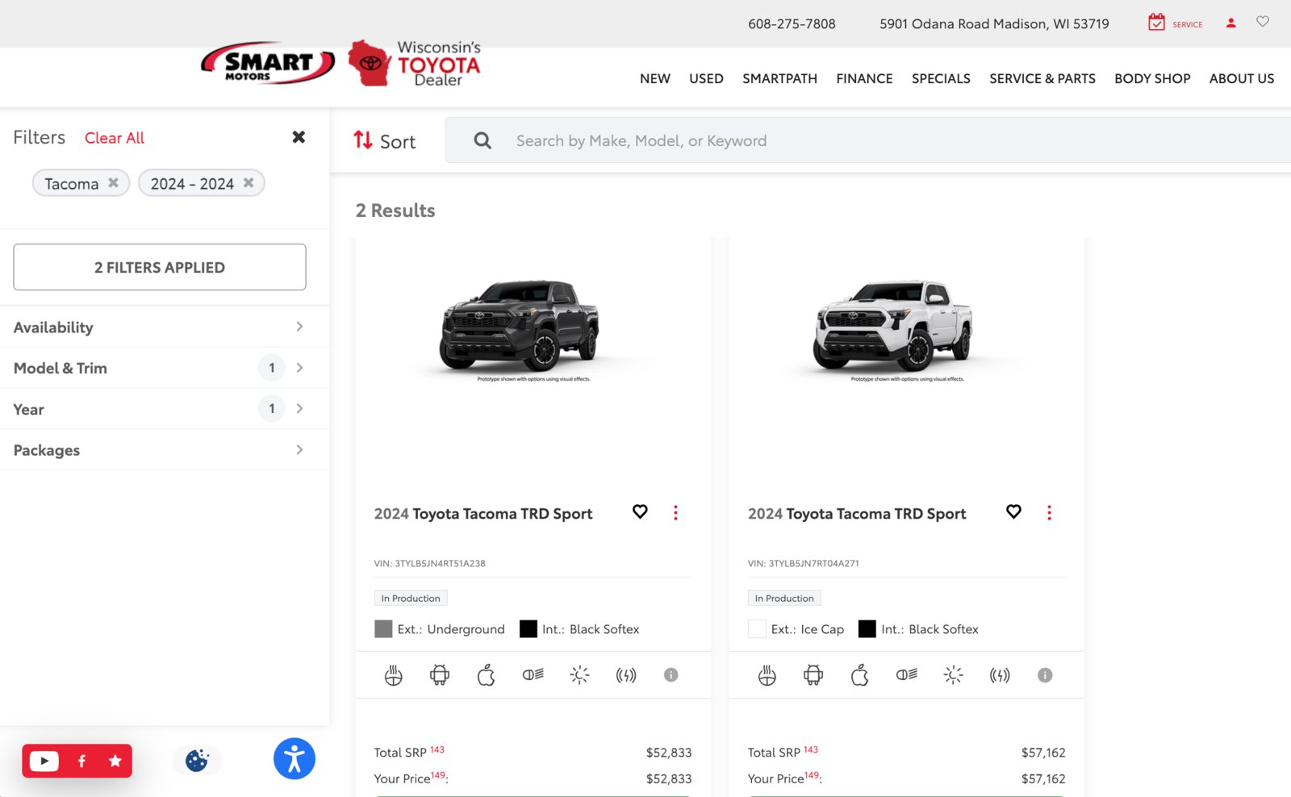Open the USED menu
The width and height of the screenshot is (1291, 797).
(706, 78)
